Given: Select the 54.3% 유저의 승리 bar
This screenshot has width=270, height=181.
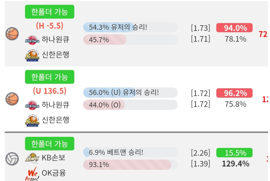Looking at the screenshot, I should pos(130,27).
